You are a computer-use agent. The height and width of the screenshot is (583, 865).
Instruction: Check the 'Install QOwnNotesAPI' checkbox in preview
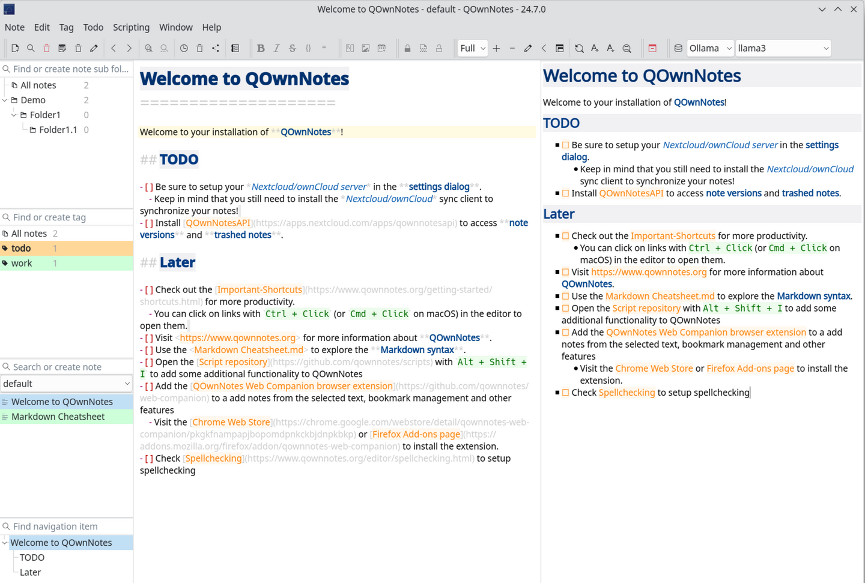coord(565,193)
